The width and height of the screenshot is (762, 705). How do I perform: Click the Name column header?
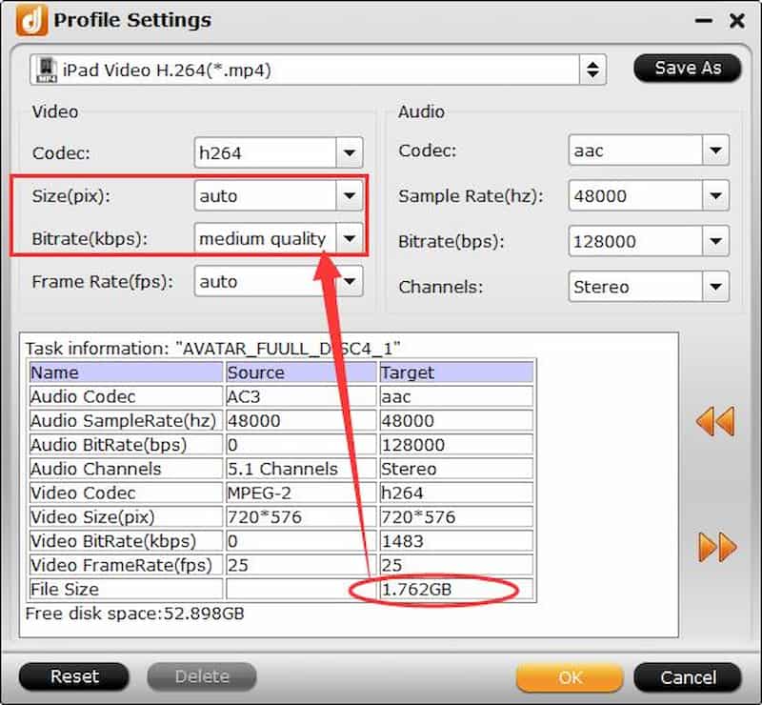tap(126, 373)
